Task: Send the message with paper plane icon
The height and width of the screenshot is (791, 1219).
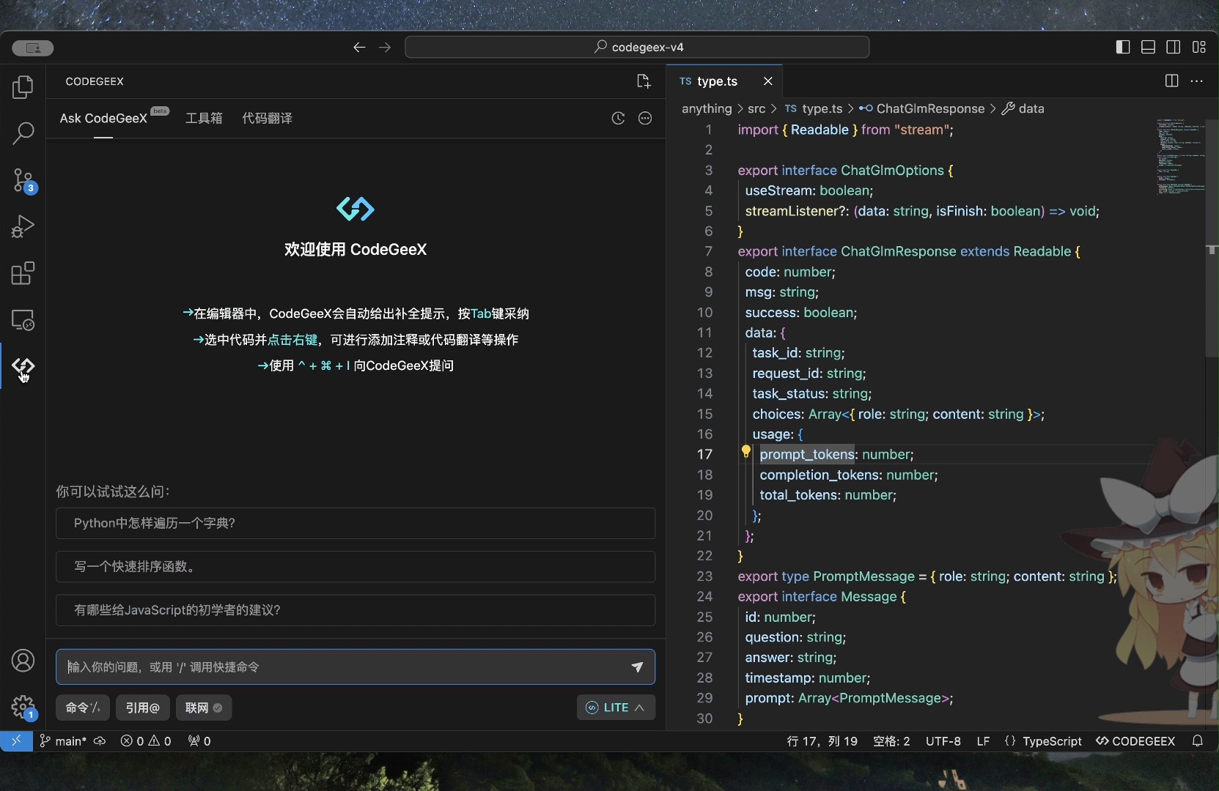Action: point(638,666)
